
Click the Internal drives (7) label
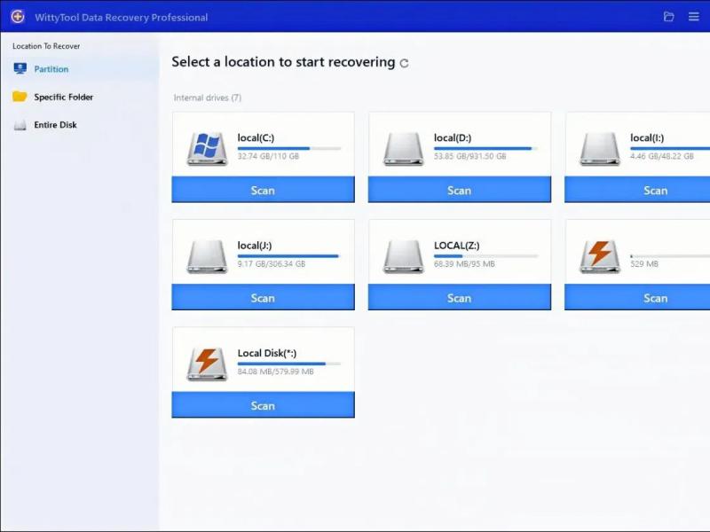point(208,98)
